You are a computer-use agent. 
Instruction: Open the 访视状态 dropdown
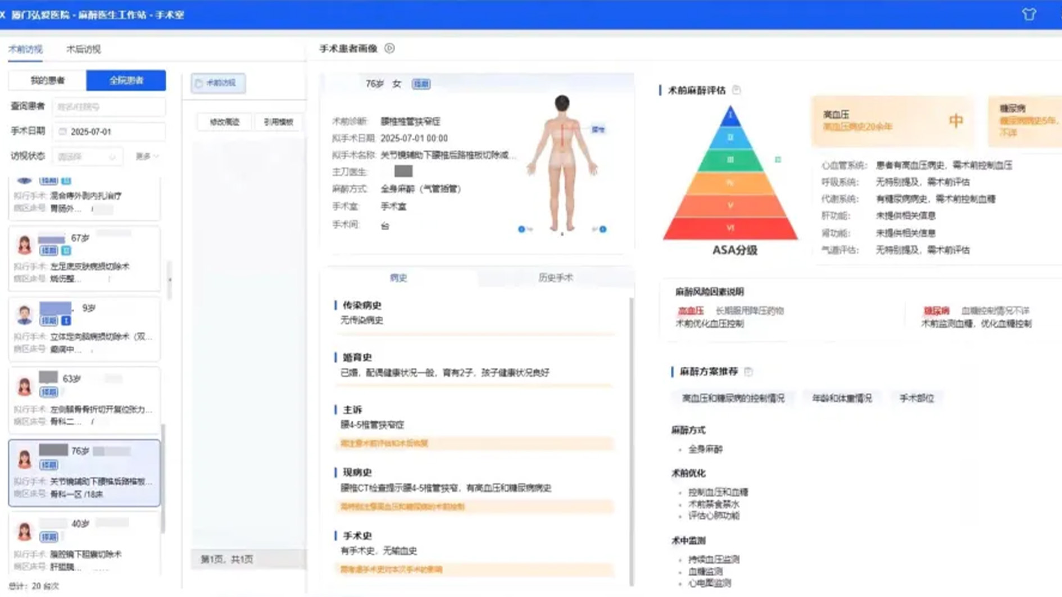[87, 157]
